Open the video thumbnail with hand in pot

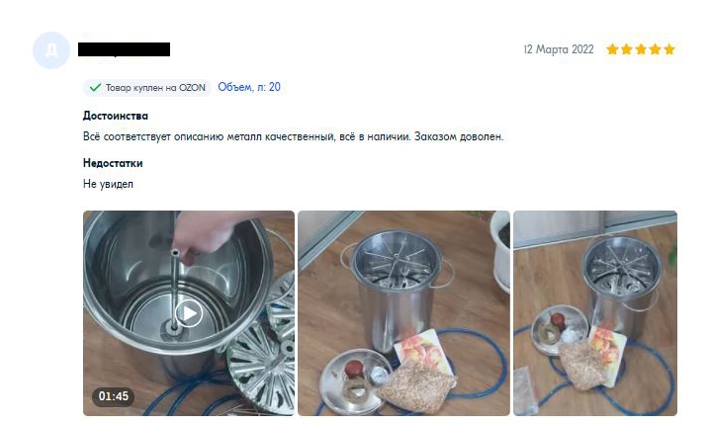[189, 313]
